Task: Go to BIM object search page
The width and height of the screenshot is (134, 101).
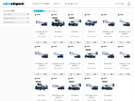Action: point(41,4)
